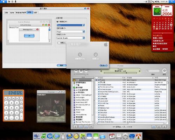Viewport: 175px width, 140px height.
Task: Open the Home house icon in dock
Action: 138,136
